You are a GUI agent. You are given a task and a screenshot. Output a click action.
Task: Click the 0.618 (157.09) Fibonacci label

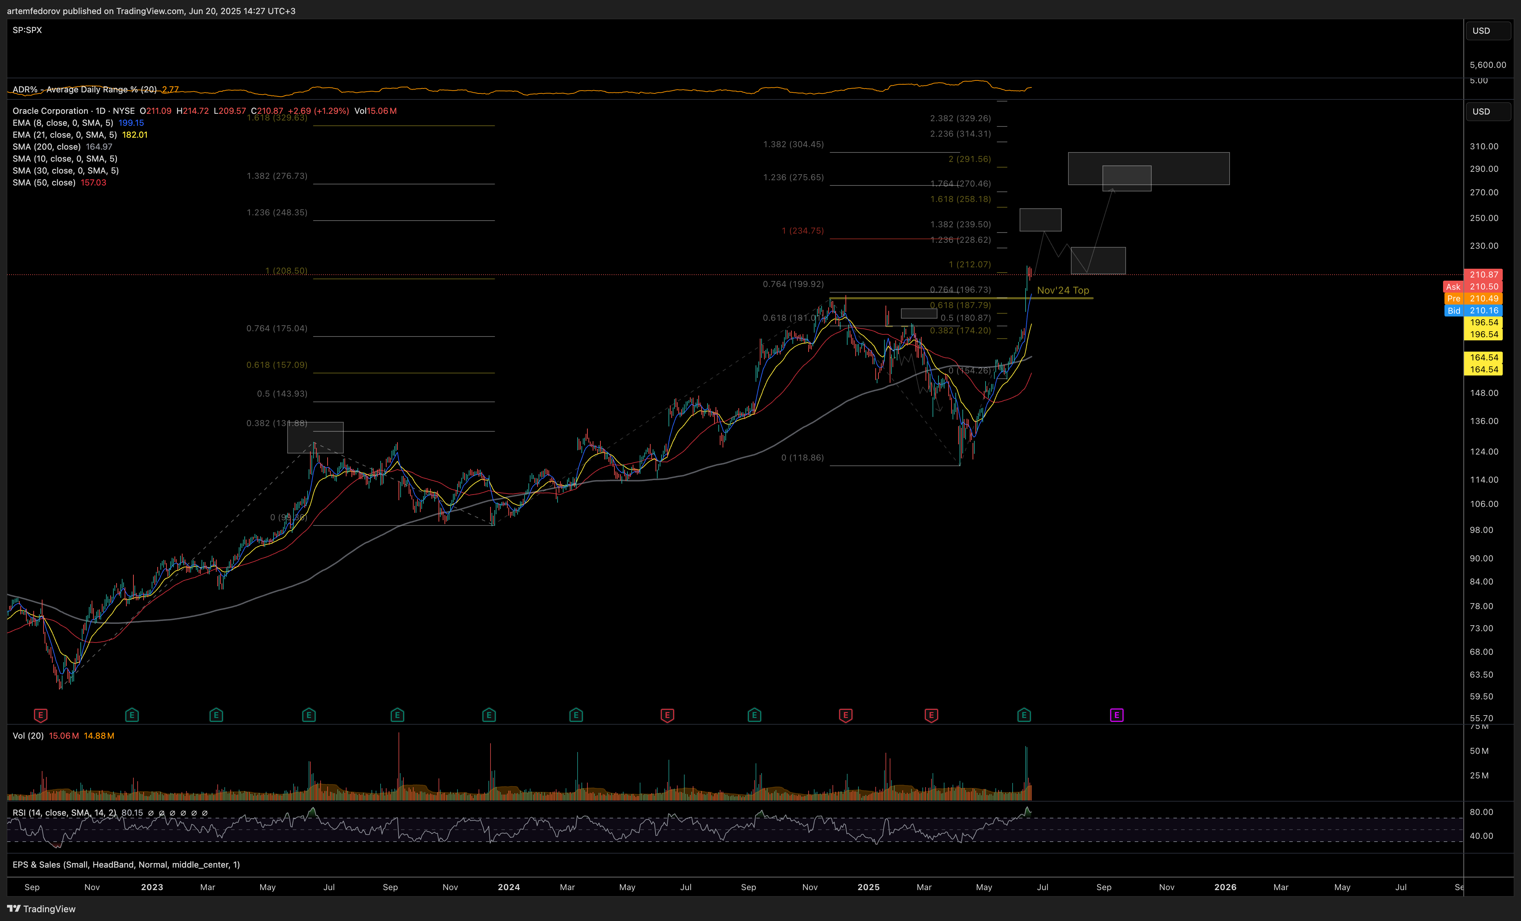(x=277, y=365)
